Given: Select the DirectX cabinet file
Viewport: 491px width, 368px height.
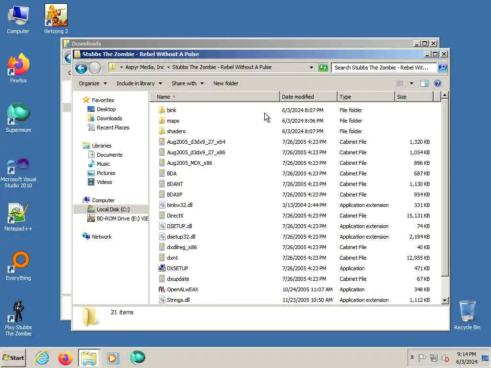Looking at the screenshot, I should (x=175, y=216).
